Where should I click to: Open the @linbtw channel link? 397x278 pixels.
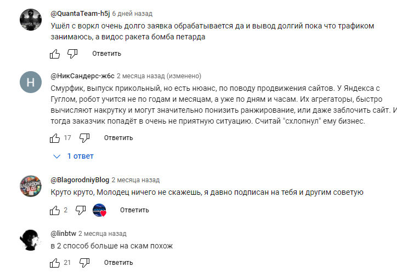click(x=63, y=233)
